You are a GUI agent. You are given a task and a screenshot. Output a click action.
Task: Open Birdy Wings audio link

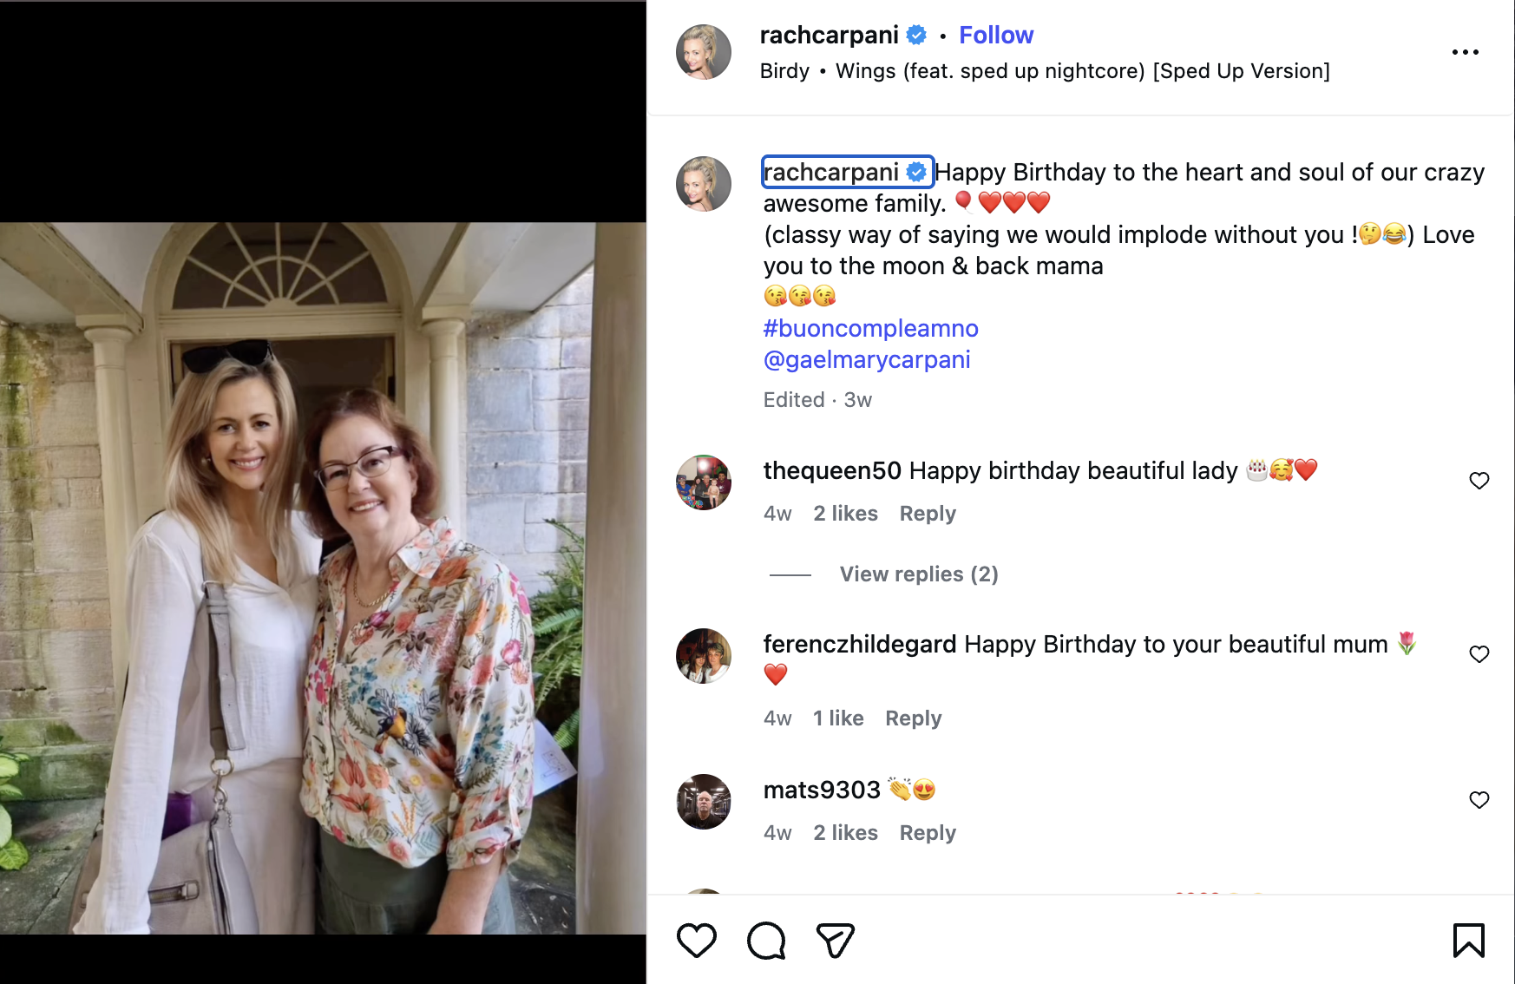1044,71
